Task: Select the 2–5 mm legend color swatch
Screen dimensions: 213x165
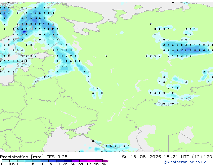Action: [29, 161]
